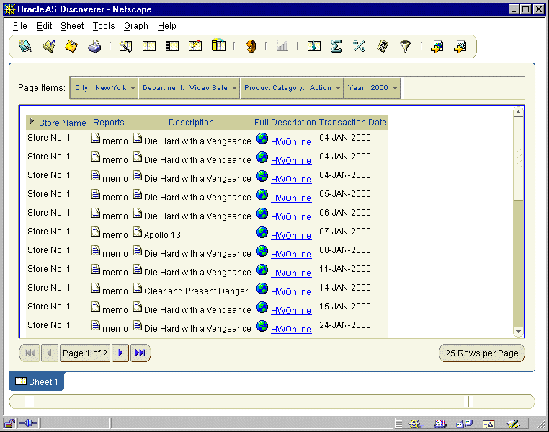The height and width of the screenshot is (432, 549).
Task: Expand the triangle beside Store Name header
Action: [32, 122]
